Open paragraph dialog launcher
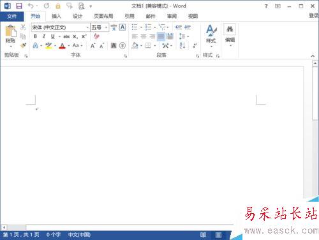This screenshot has width=319, height=240. coord(197,56)
